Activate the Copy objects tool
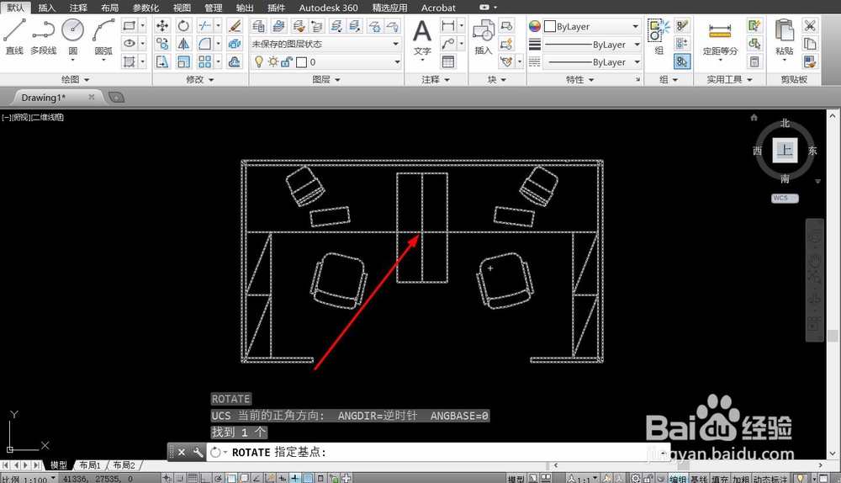The height and width of the screenshot is (483, 841). pyautogui.click(x=162, y=44)
